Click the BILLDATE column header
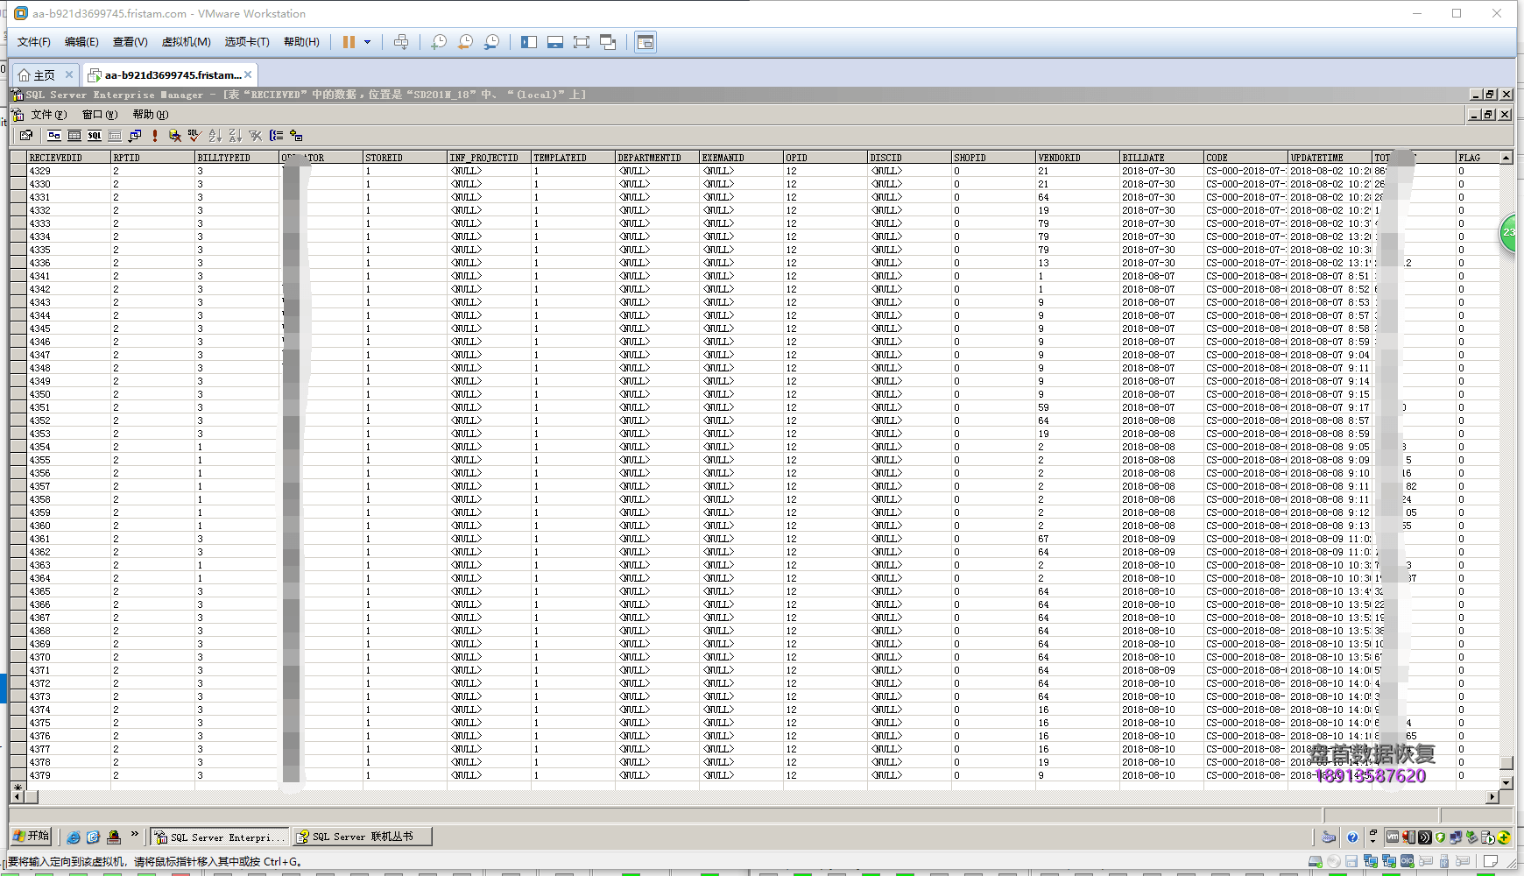Image resolution: width=1524 pixels, height=876 pixels. (x=1162, y=158)
